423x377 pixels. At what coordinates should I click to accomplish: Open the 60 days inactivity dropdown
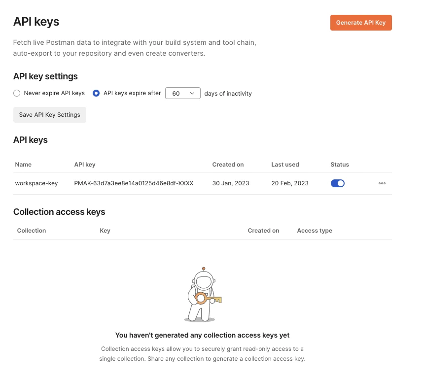(x=183, y=93)
